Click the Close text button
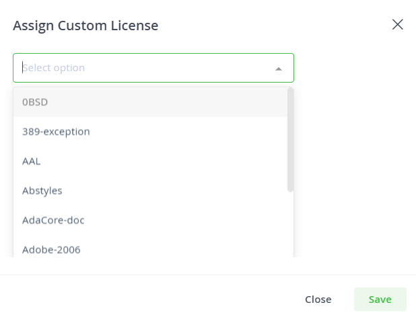The width and height of the screenshot is (416, 319). click(318, 300)
